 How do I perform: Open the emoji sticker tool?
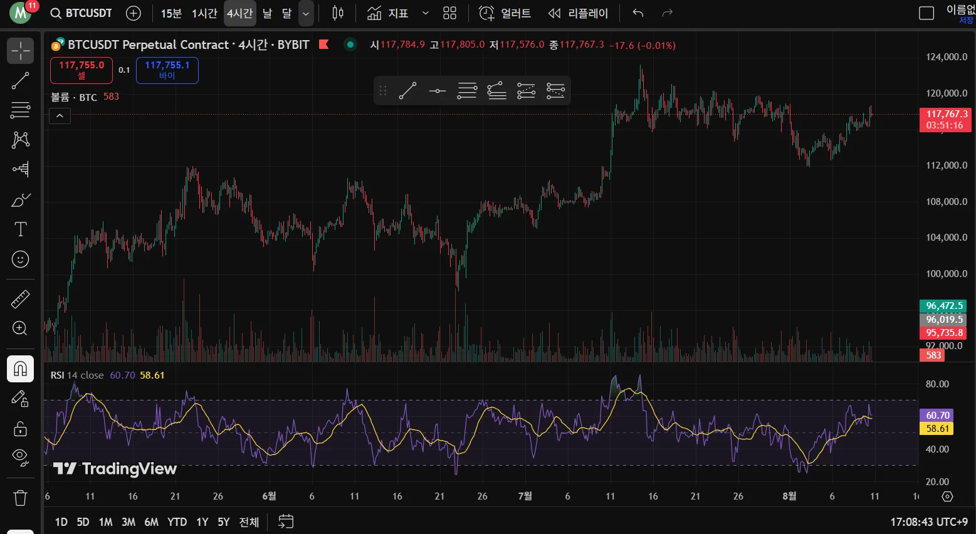coord(20,259)
